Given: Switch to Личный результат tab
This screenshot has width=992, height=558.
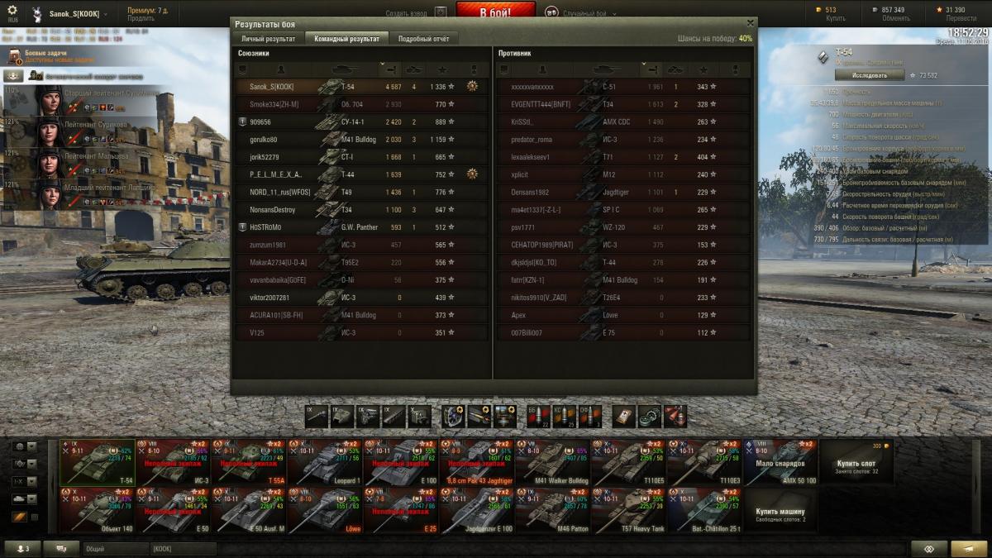Looking at the screenshot, I should [x=268, y=39].
